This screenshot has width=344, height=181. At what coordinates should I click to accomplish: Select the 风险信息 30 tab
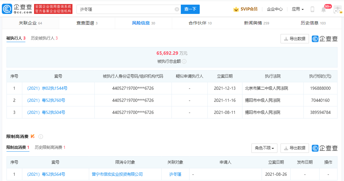click(143, 23)
